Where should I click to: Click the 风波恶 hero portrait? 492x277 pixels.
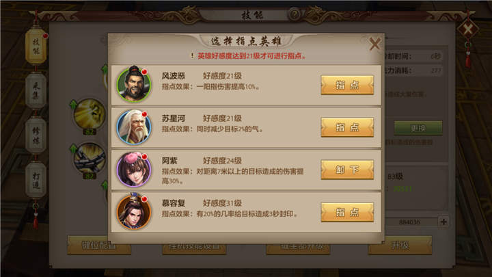tap(134, 84)
